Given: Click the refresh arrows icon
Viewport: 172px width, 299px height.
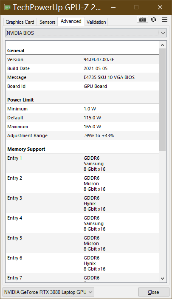Looking at the screenshot, I should [153, 20].
